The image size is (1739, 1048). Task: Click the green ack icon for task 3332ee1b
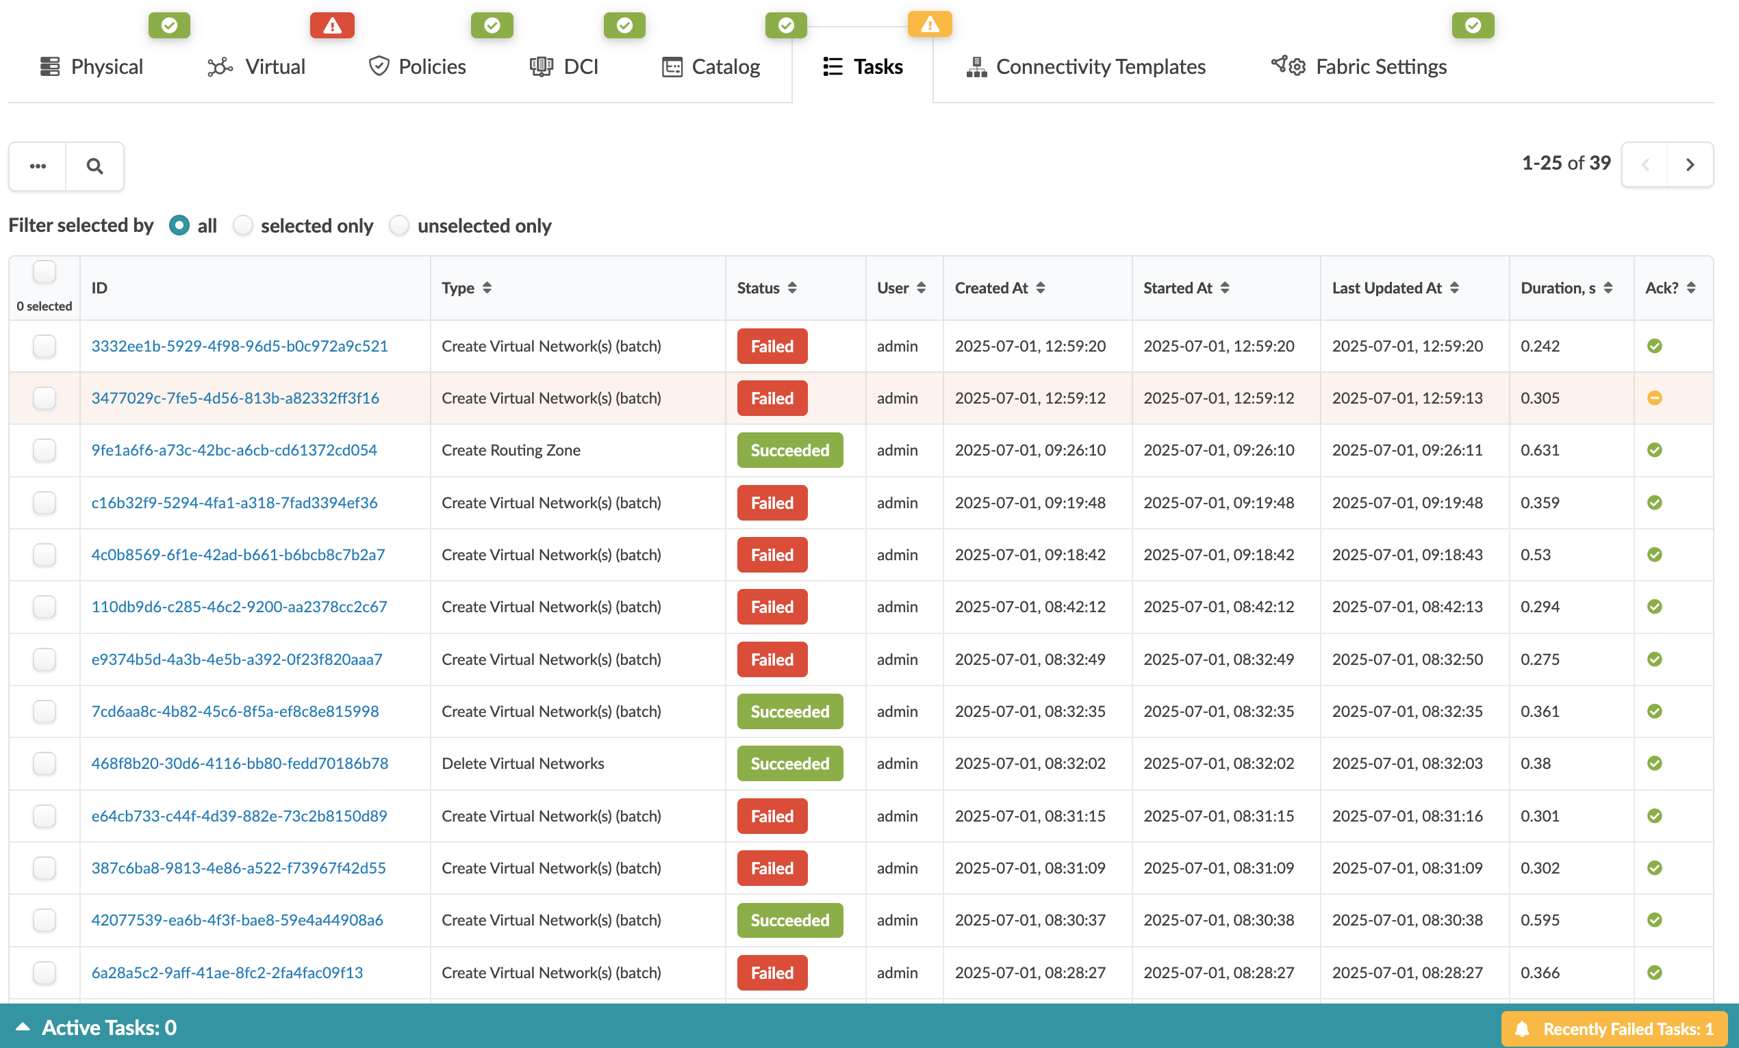1654,345
